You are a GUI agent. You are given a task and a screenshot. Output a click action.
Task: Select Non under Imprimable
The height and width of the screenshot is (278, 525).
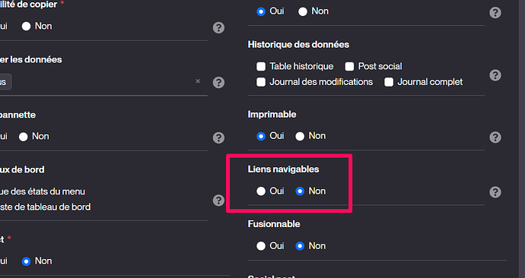tap(300, 136)
